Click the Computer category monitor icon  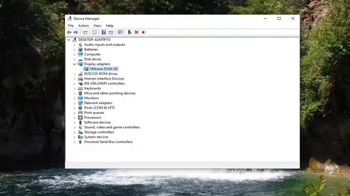pyautogui.click(x=80, y=54)
